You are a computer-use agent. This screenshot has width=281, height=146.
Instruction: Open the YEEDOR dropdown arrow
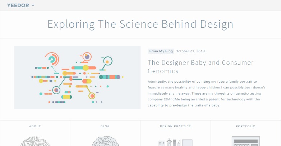point(33,5)
